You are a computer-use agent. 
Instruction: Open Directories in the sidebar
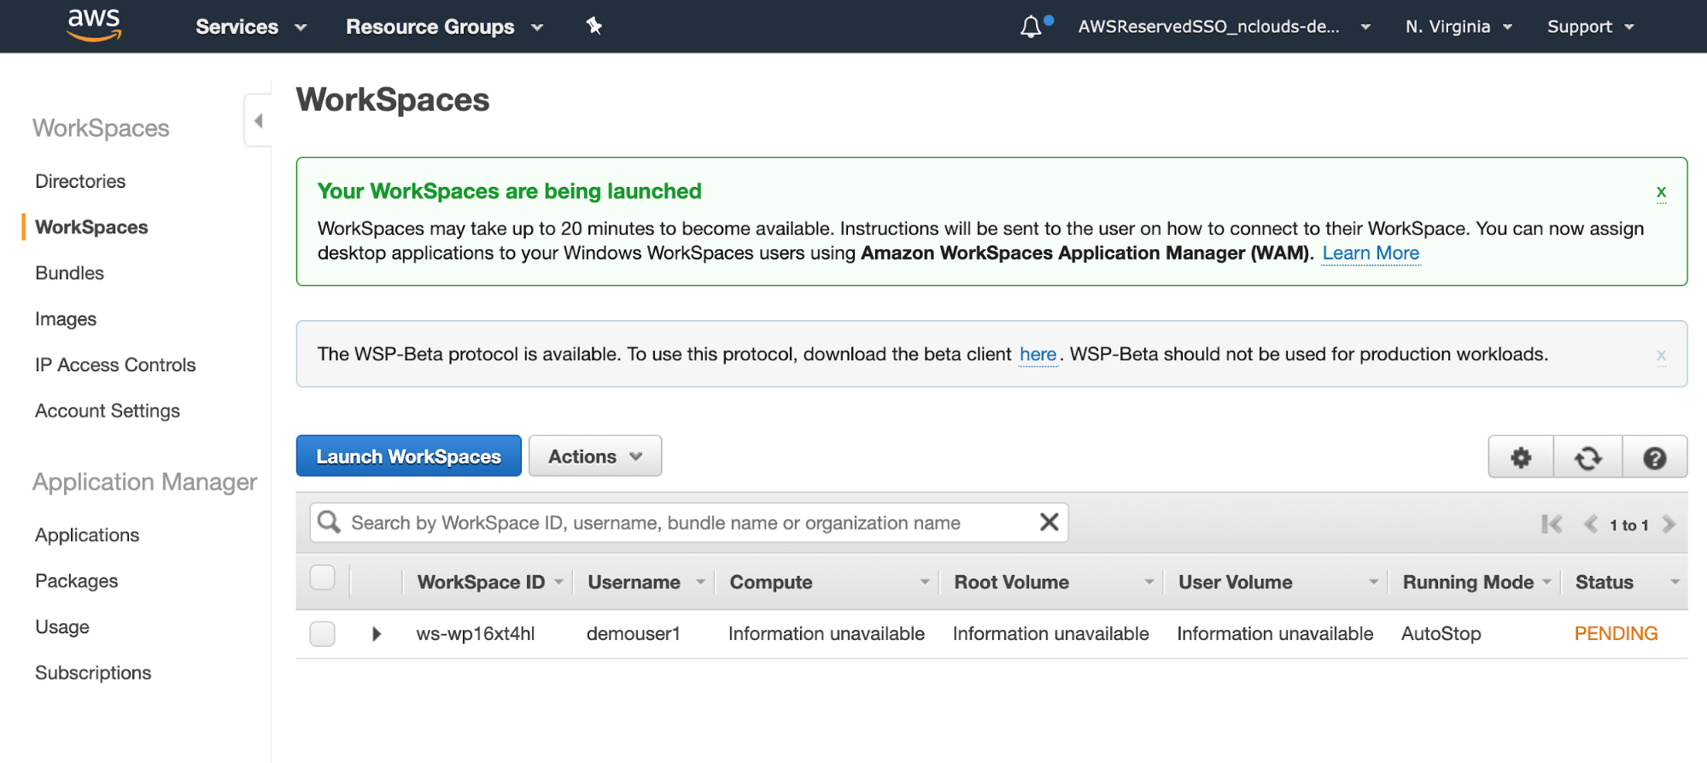(x=80, y=181)
